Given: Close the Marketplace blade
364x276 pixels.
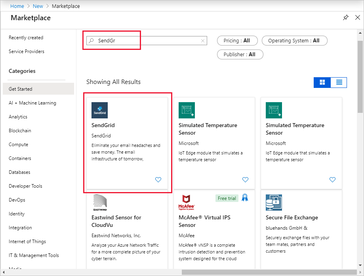Looking at the screenshot, I should (x=358, y=17).
